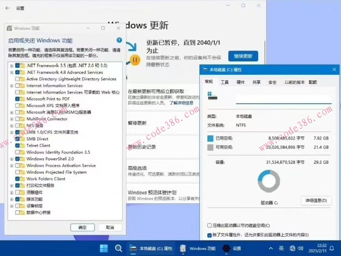The image size is (341, 256).
Task: Click the yellow pause icon in Windows 更新
Action: [135, 60]
